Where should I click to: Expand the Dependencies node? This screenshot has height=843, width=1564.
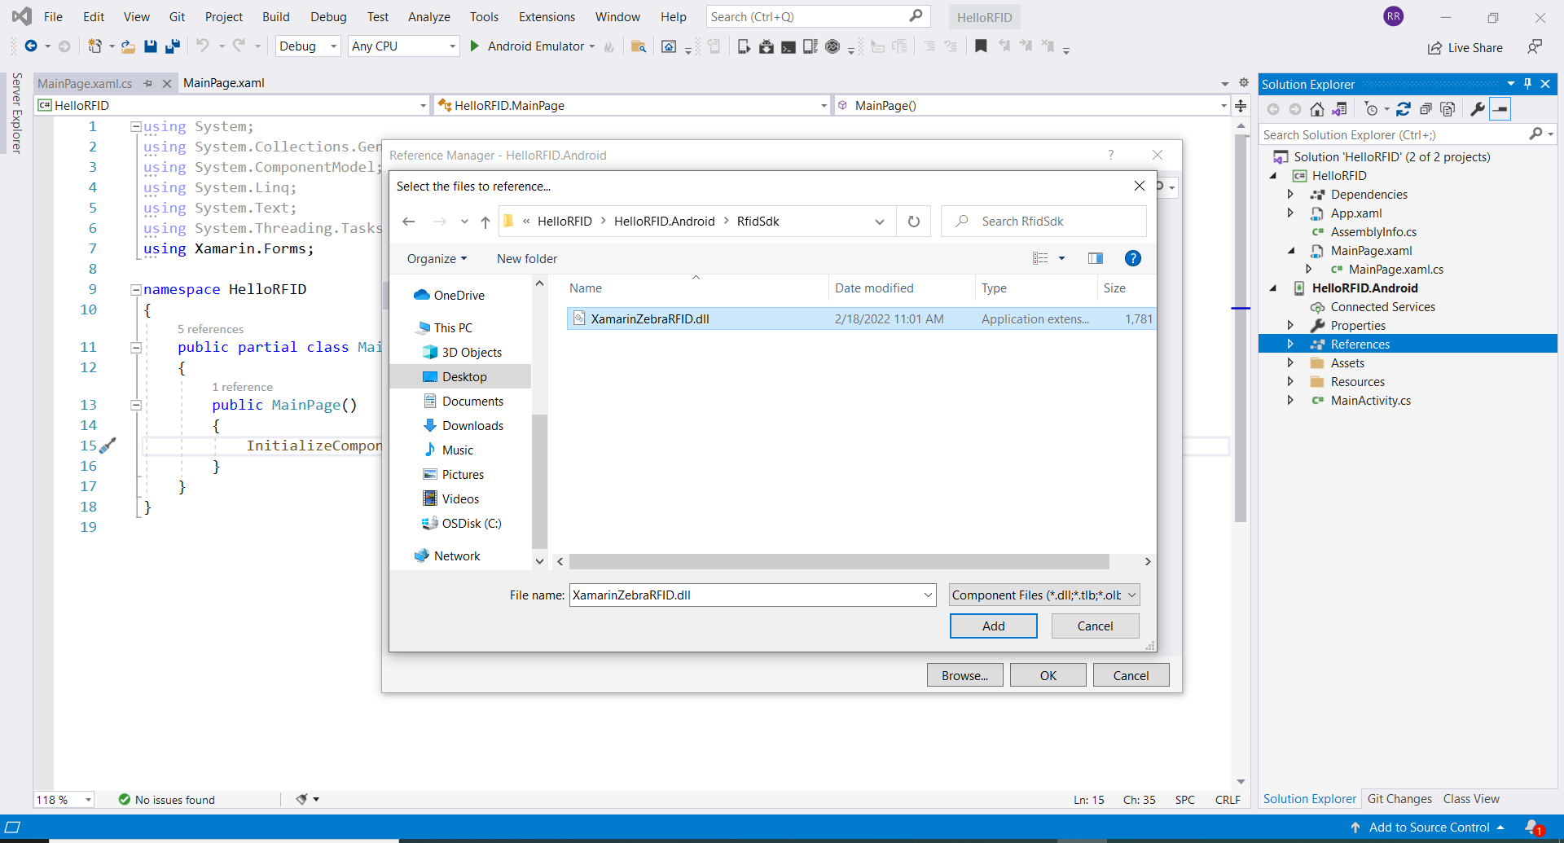pos(1290,195)
